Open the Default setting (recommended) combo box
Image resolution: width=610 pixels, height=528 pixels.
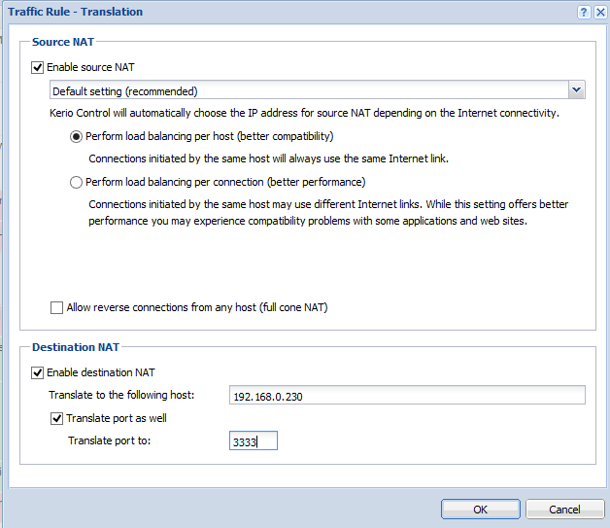317,90
